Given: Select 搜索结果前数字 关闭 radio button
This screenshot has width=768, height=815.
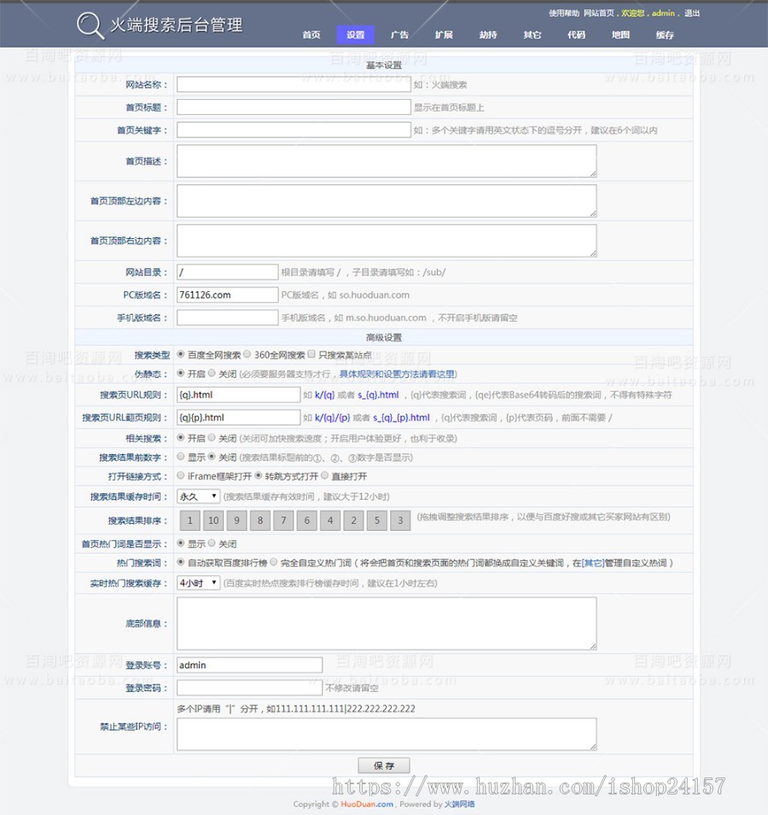Looking at the screenshot, I should (x=212, y=457).
